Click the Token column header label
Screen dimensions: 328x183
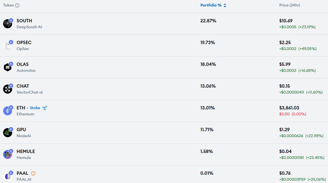pyautogui.click(x=8, y=5)
